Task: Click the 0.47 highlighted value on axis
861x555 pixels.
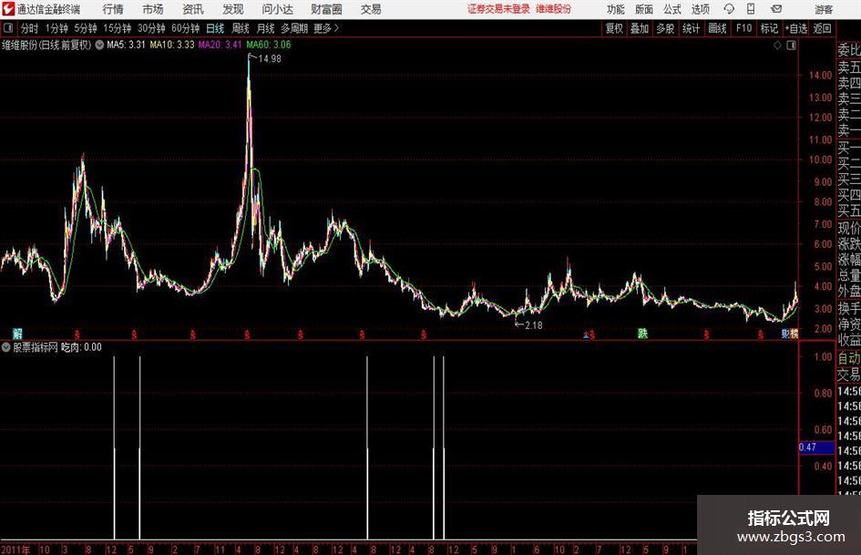Action: pyautogui.click(x=816, y=447)
